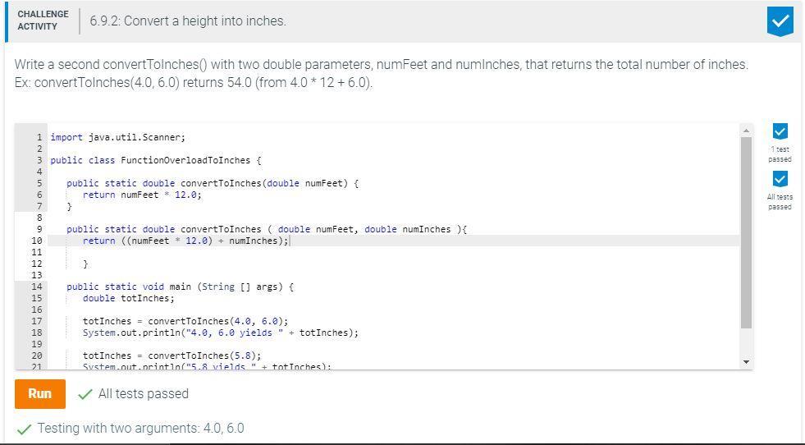Viewport: 805px width, 445px height.
Task: Click the public static void main line
Action: coord(180,287)
